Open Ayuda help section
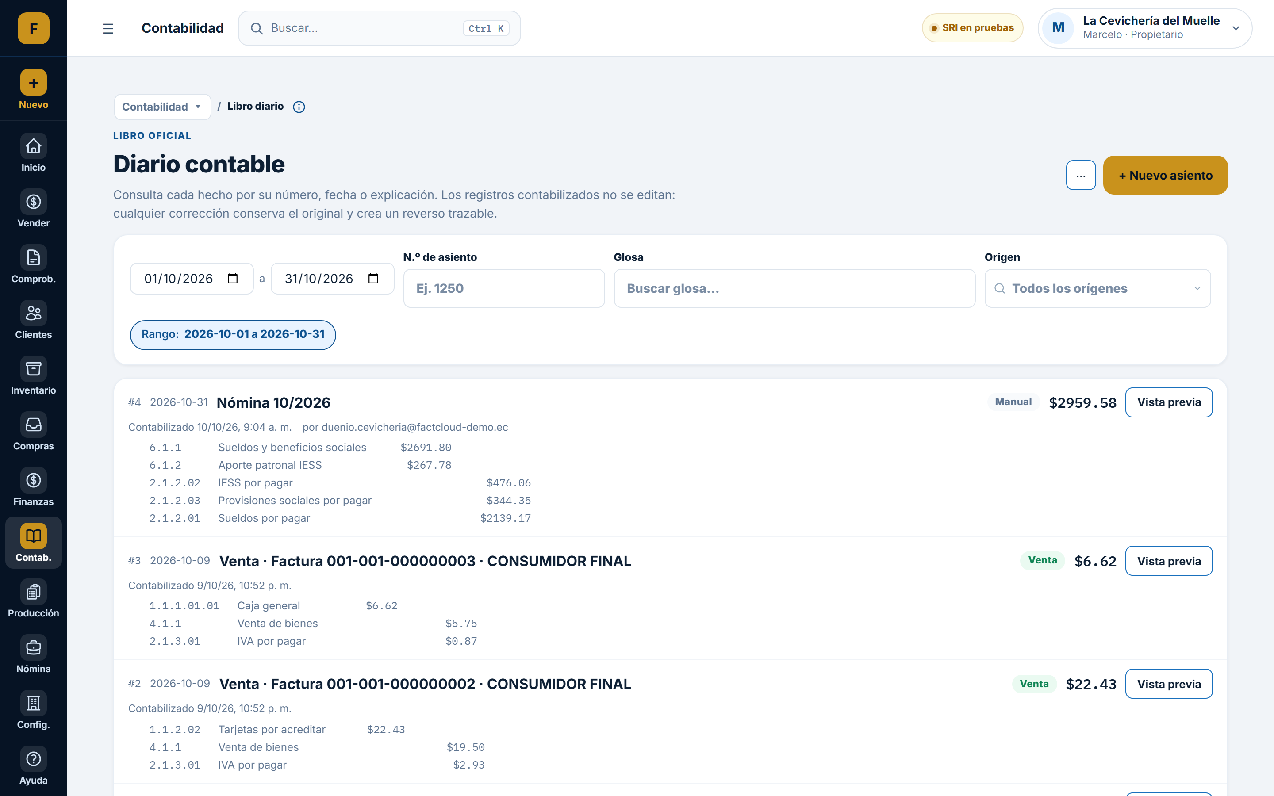Viewport: 1274px width, 796px height. [33, 766]
